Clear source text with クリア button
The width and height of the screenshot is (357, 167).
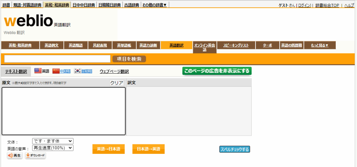[117, 83]
